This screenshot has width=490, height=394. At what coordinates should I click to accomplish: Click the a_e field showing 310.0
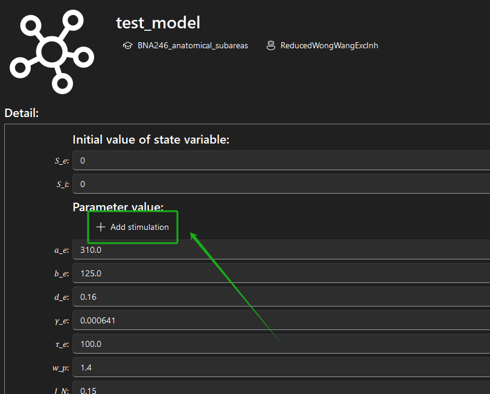pyautogui.click(x=281, y=250)
